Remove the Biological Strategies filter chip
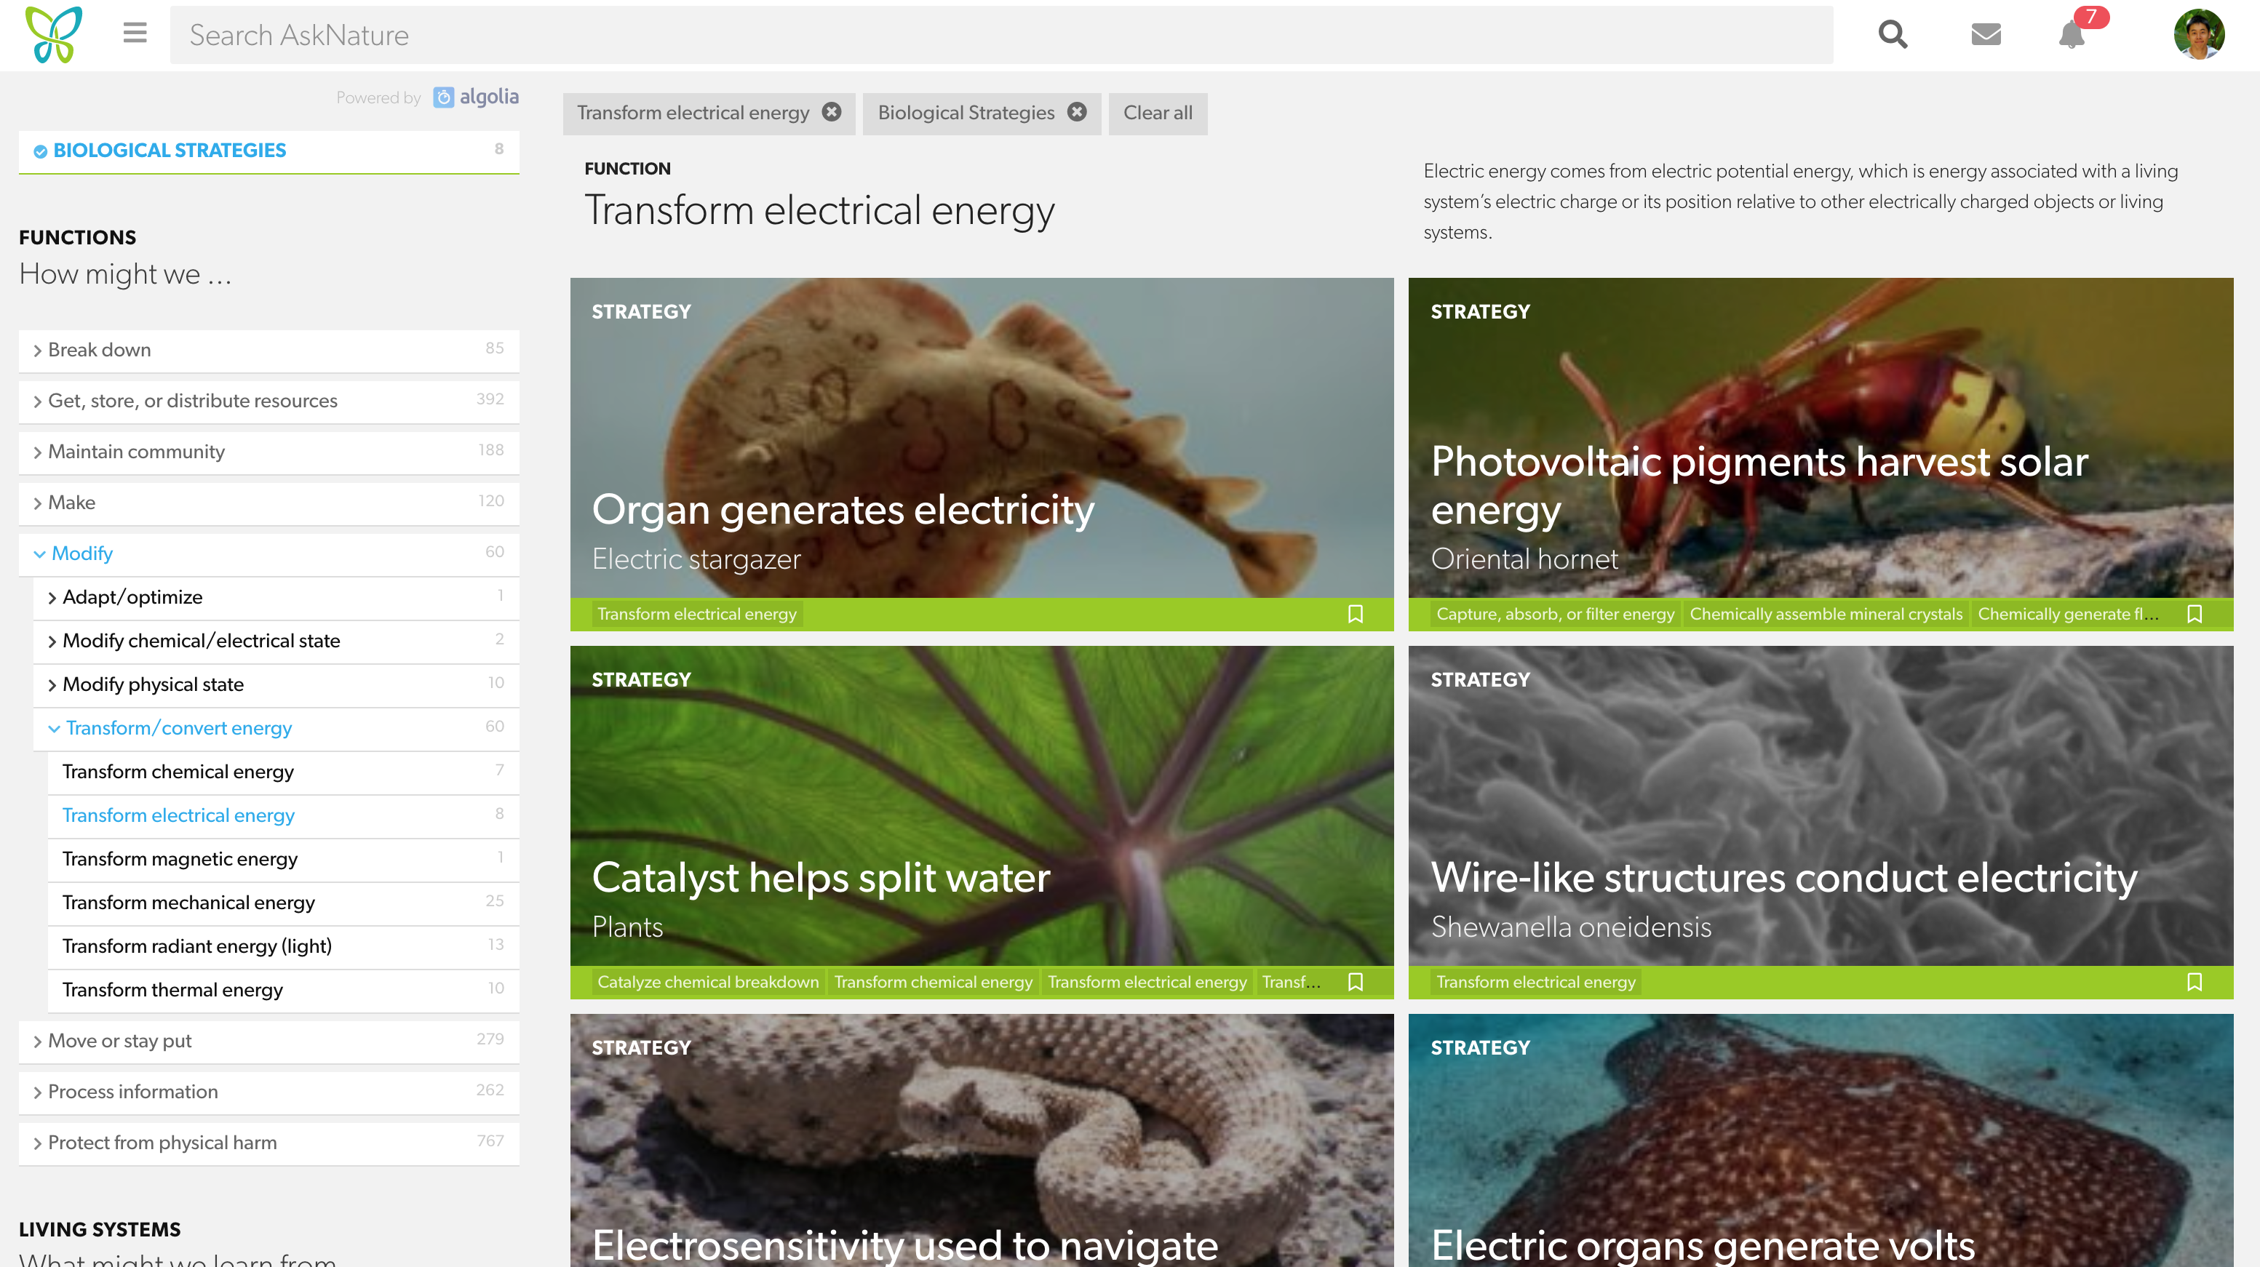Image resolution: width=2260 pixels, height=1267 pixels. pos(1076,112)
